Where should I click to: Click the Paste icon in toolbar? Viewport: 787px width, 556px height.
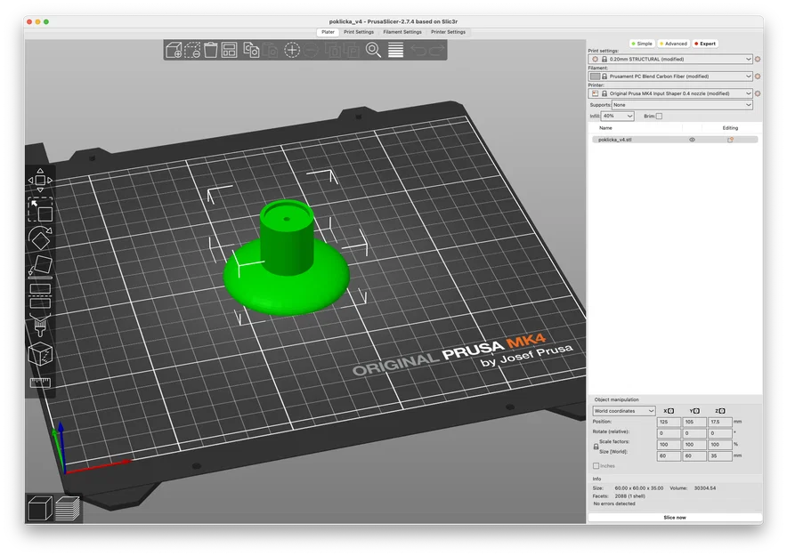pyautogui.click(x=270, y=50)
